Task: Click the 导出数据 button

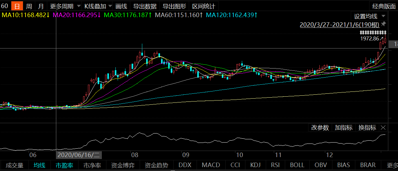Action: 145,6
